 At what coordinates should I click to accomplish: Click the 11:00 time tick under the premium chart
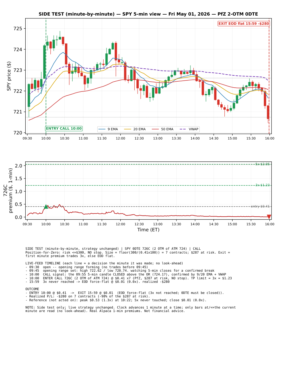pyautogui.click(x=83, y=224)
